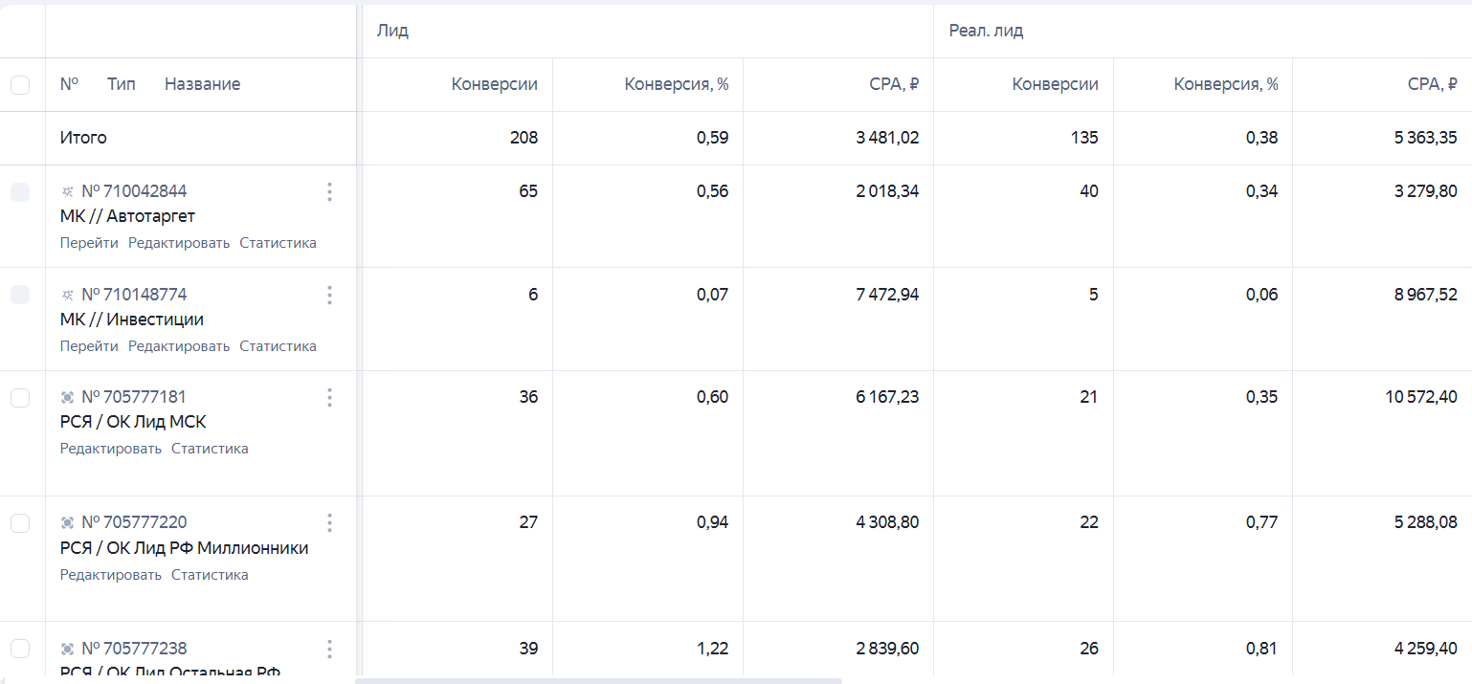Image resolution: width=1472 pixels, height=684 pixels.
Task: Sort by Лид Конверсии column header
Action: coord(495,84)
